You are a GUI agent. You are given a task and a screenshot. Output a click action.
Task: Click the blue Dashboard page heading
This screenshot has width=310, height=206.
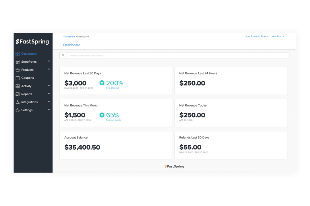point(72,45)
